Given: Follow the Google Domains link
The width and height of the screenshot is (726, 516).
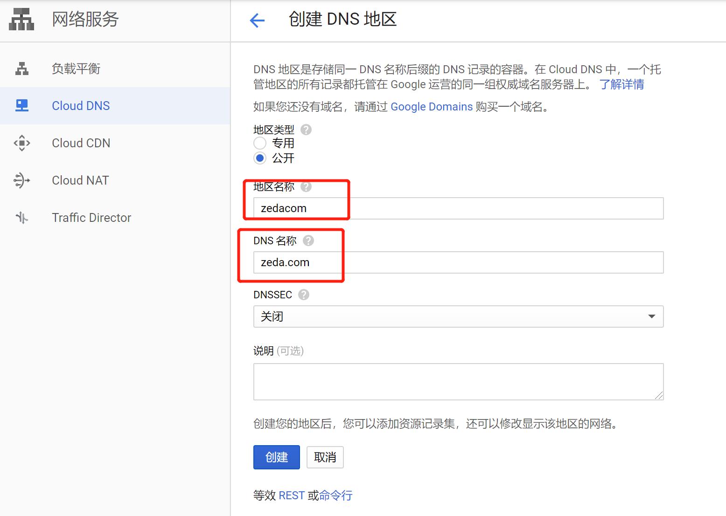Looking at the screenshot, I should 432,107.
